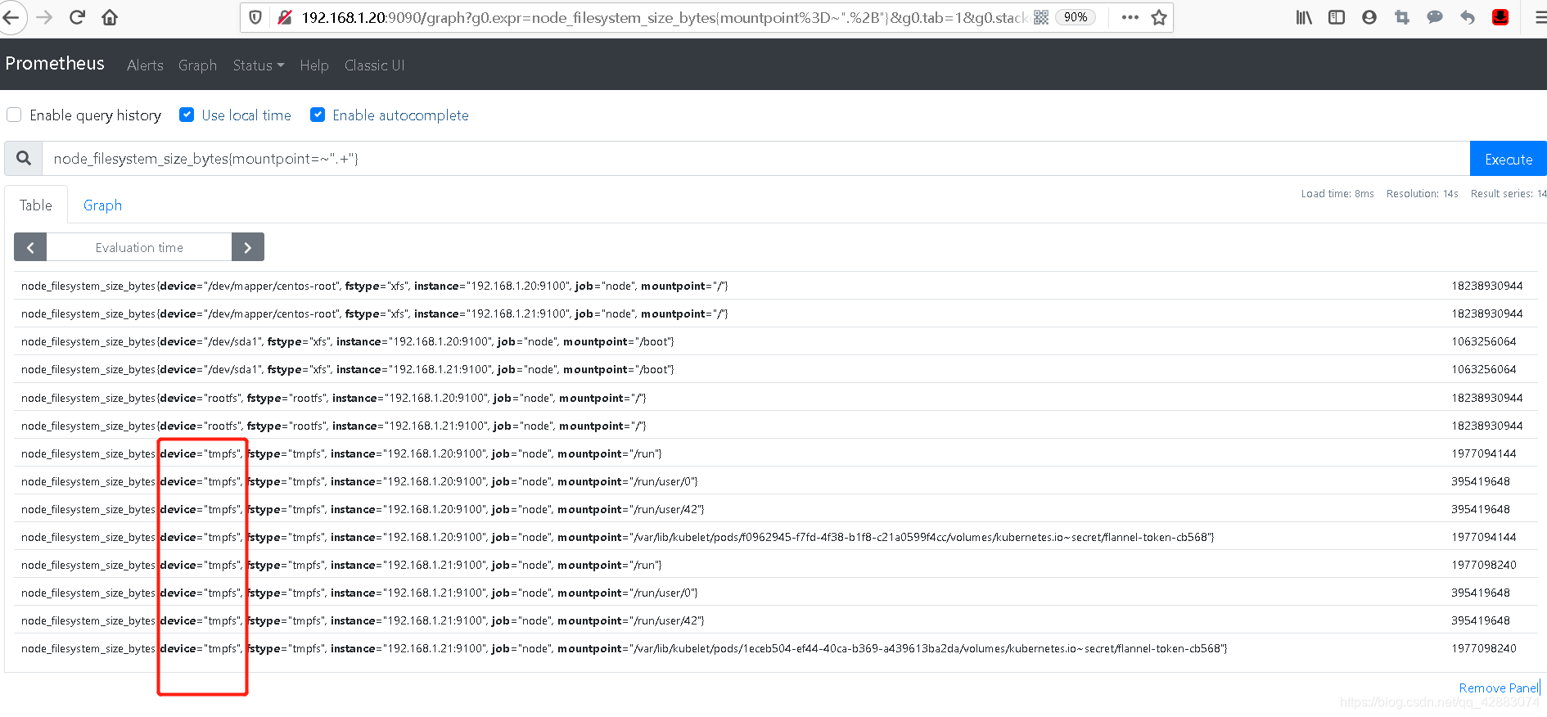Step evaluation time forward with right chevron
This screenshot has width=1547, height=717.
pos(248,247)
